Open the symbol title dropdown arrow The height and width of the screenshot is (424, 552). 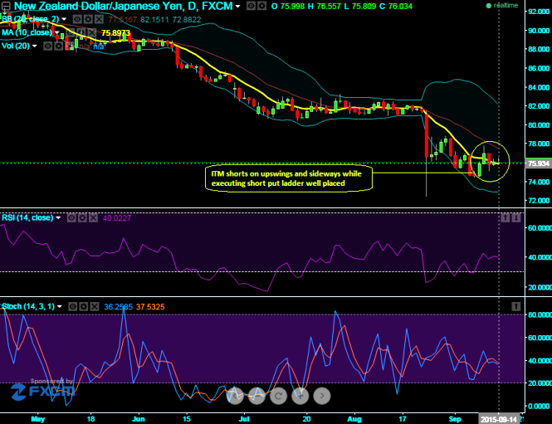pyautogui.click(x=238, y=7)
